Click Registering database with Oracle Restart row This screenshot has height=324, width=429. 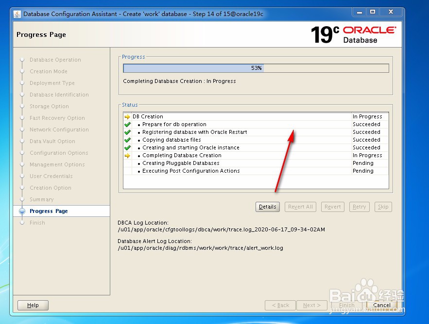point(256,132)
